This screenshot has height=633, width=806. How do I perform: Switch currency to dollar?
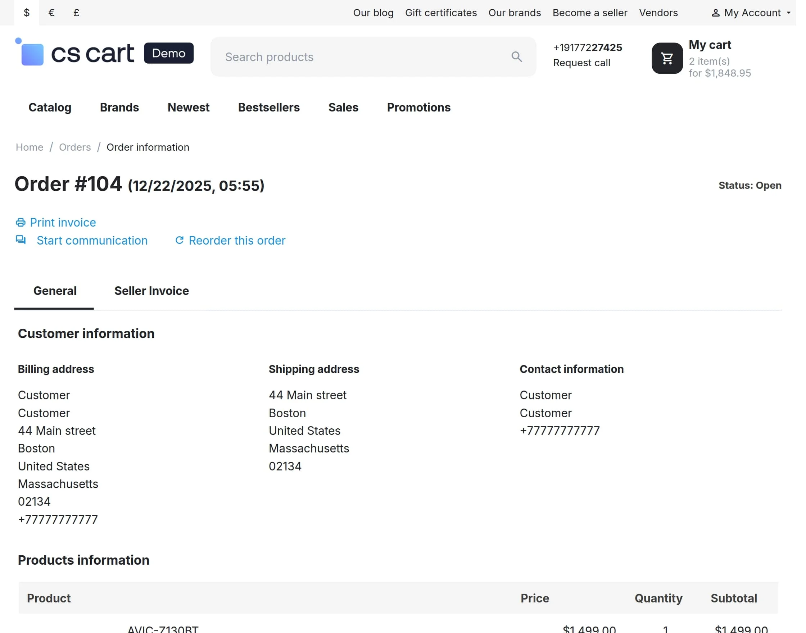tap(26, 13)
